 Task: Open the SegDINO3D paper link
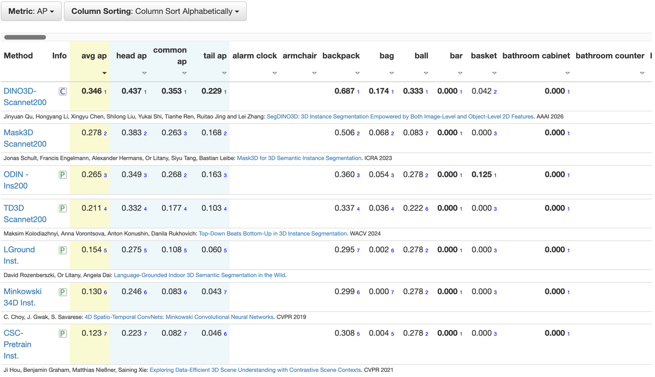(x=400, y=116)
